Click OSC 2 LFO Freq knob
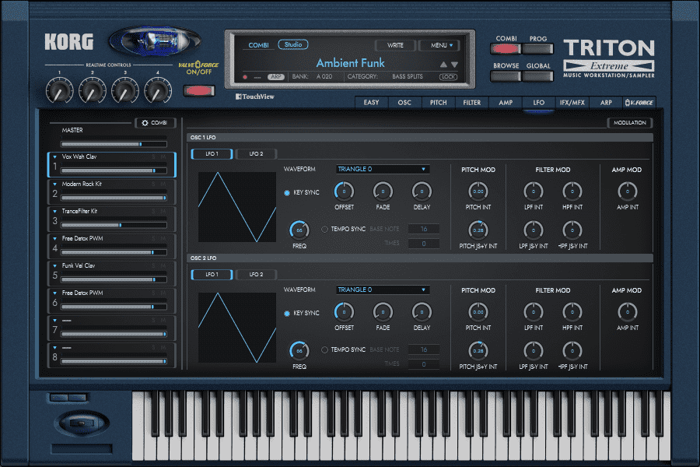The width and height of the screenshot is (700, 467). click(299, 351)
